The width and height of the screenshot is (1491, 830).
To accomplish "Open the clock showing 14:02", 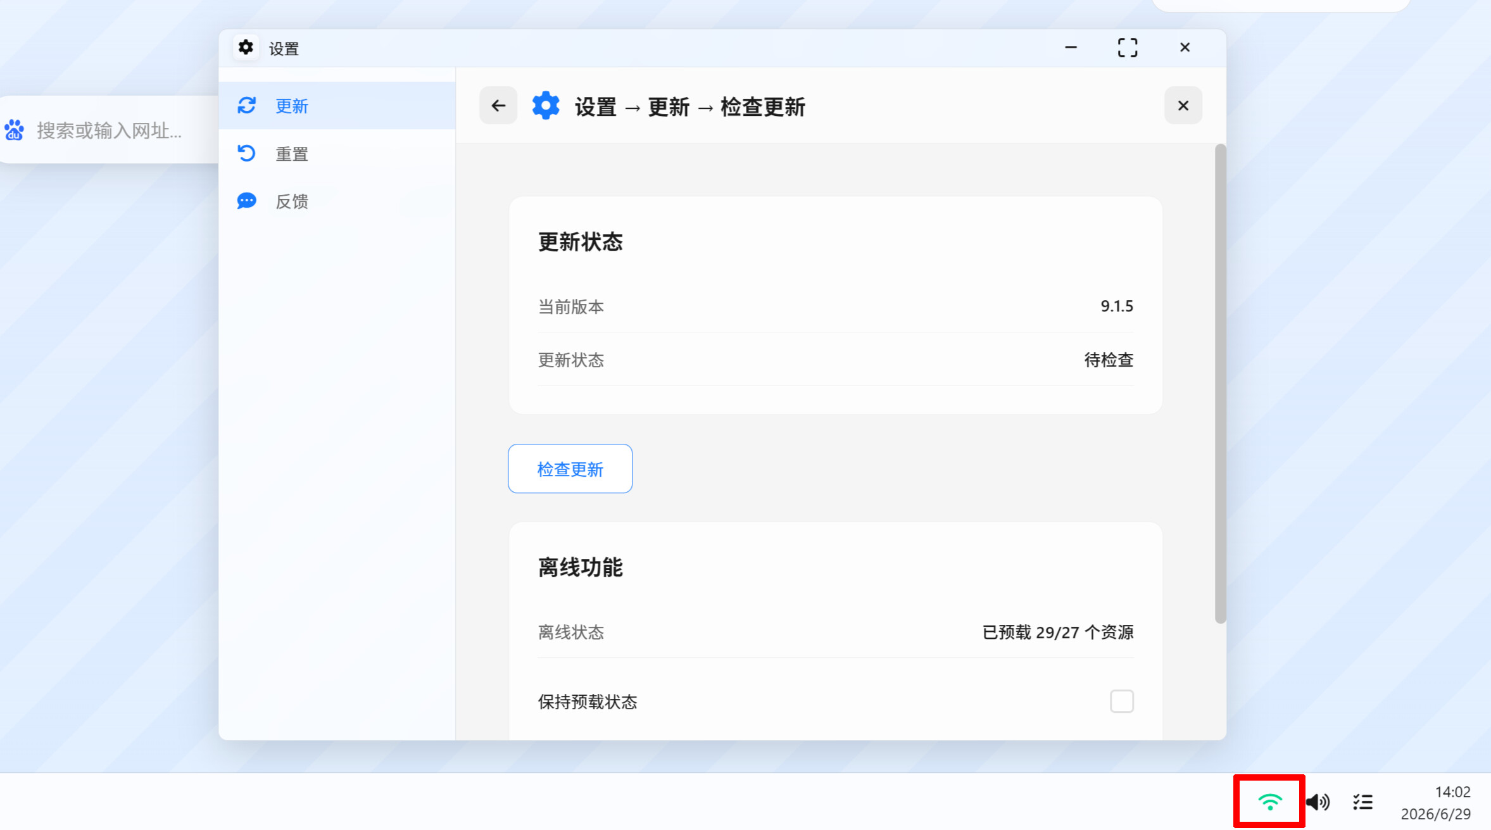I will [1452, 792].
